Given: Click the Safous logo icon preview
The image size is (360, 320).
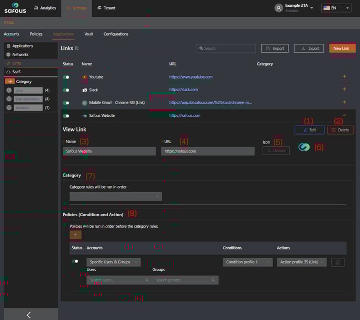Looking at the screenshot, I should 304,148.
